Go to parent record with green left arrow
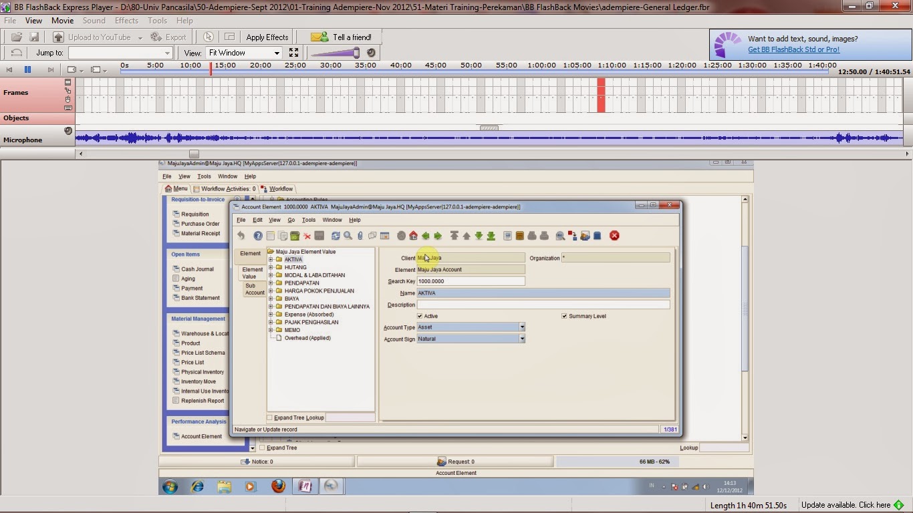The width and height of the screenshot is (913, 513). [x=425, y=236]
